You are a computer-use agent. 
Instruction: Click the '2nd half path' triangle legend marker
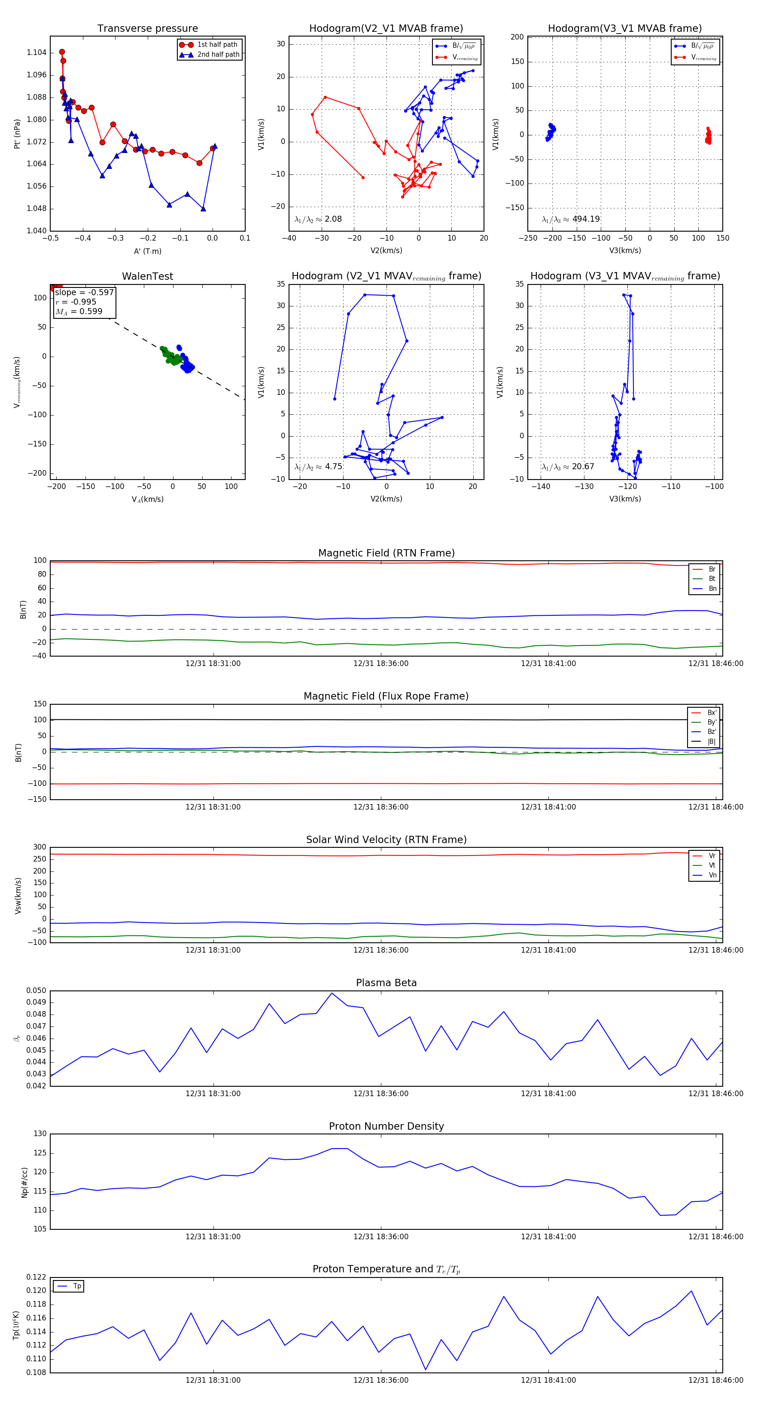pos(186,55)
